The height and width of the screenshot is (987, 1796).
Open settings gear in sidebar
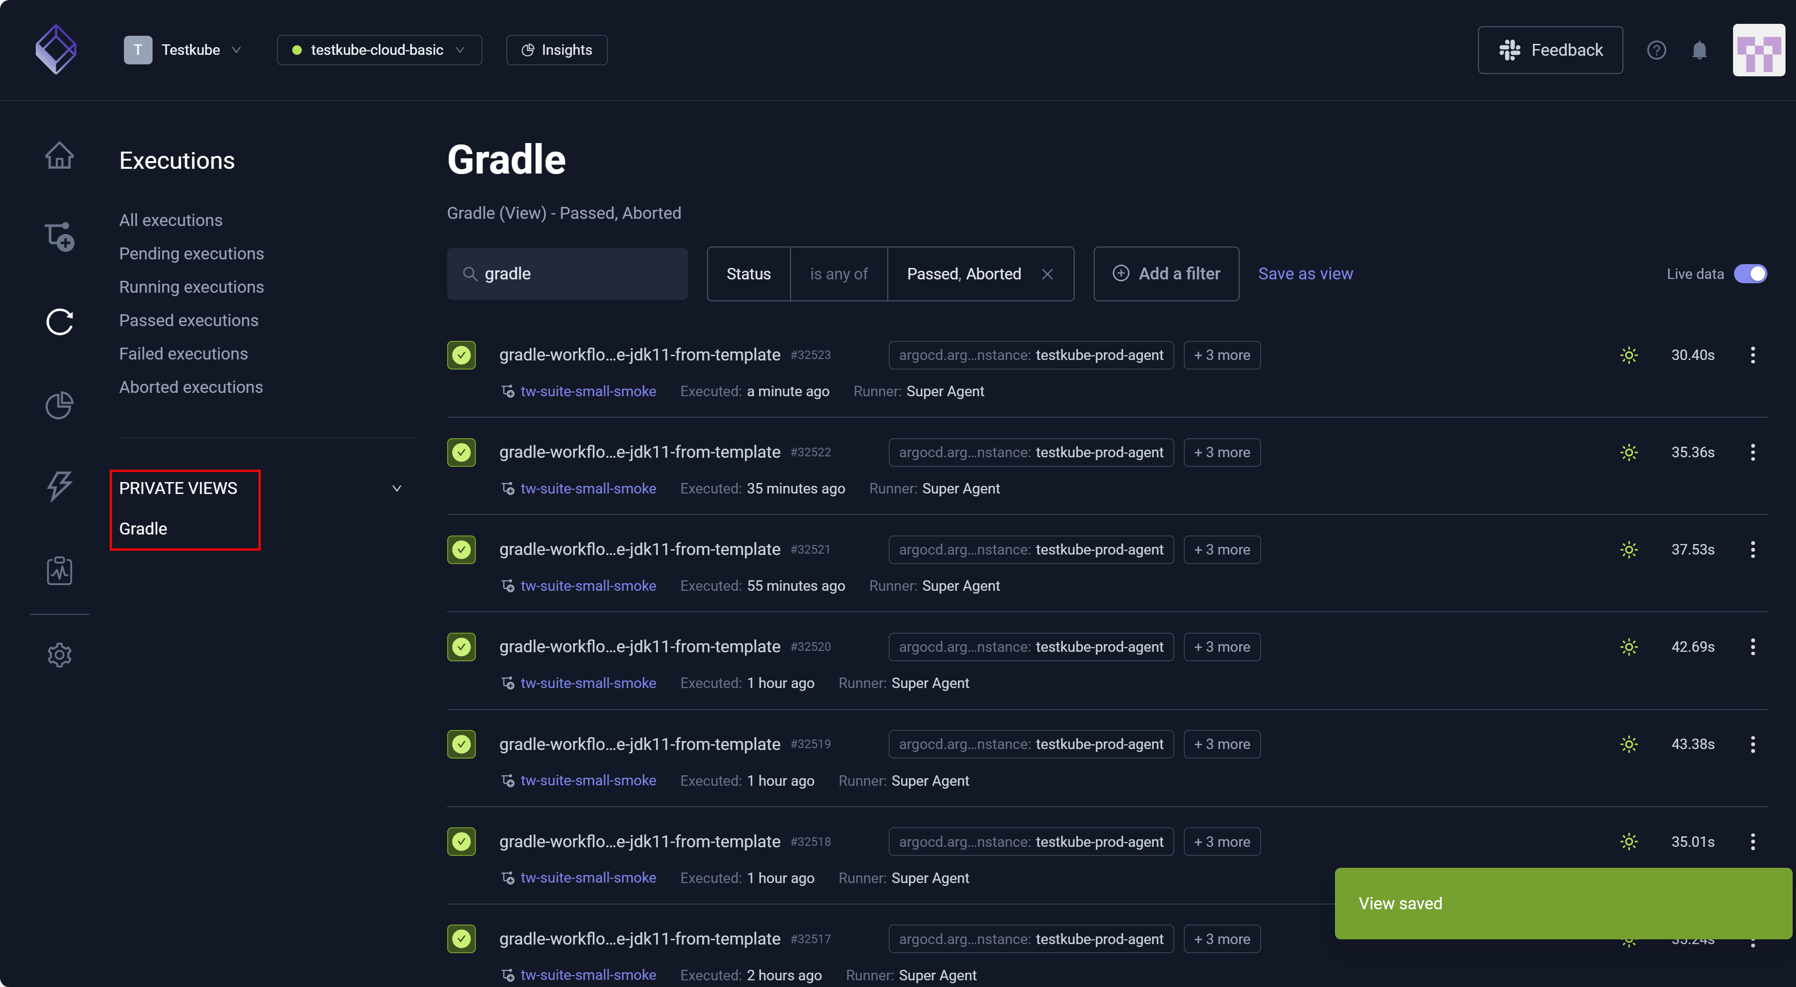pyautogui.click(x=59, y=655)
